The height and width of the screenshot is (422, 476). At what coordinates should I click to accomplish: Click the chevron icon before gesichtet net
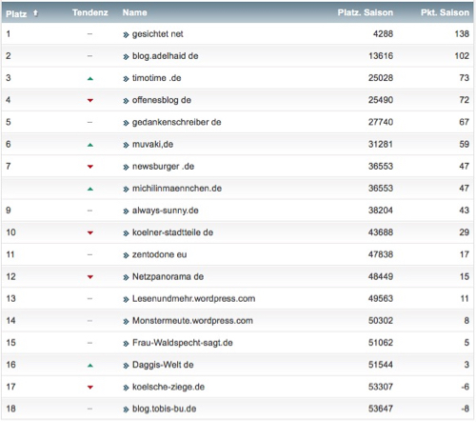click(x=126, y=34)
